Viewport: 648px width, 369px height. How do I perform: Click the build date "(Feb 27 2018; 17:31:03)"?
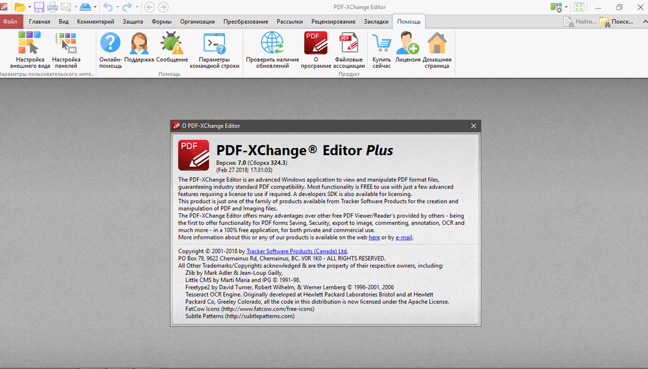coord(244,170)
